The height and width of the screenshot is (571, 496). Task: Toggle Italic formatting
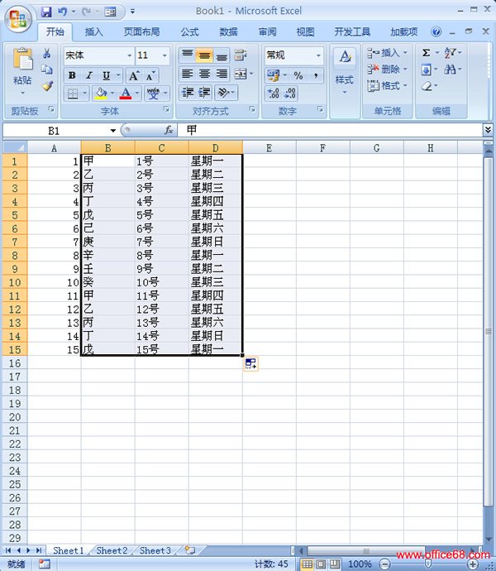[x=88, y=76]
